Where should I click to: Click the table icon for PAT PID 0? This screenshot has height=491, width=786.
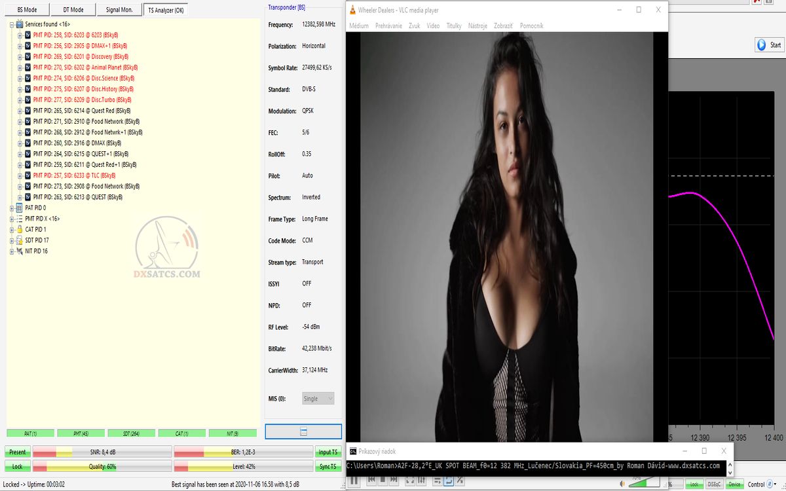(x=19, y=208)
